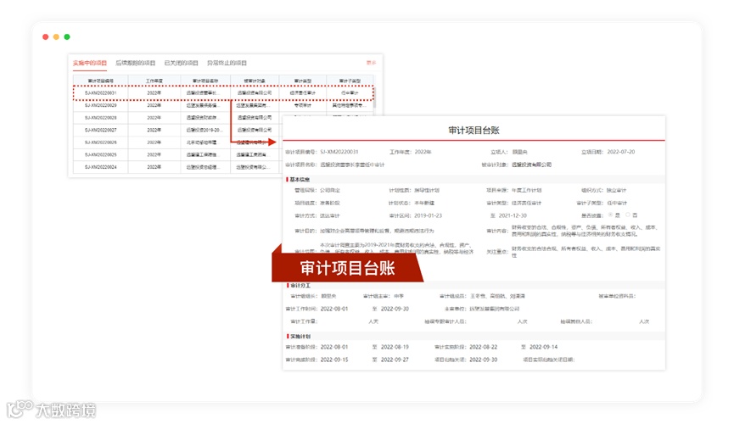Click the 审计类型 column header
The width and height of the screenshot is (734, 424).
tap(302, 81)
